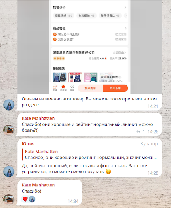Click the pink backpack thumbnail

(x=91, y=77)
